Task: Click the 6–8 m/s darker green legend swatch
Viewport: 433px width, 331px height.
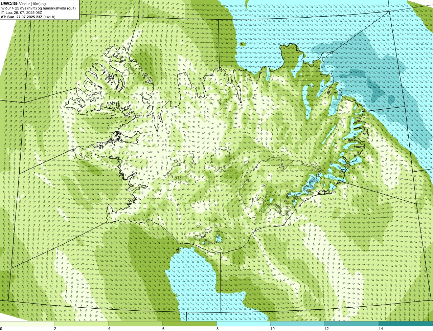Action: click(189, 324)
